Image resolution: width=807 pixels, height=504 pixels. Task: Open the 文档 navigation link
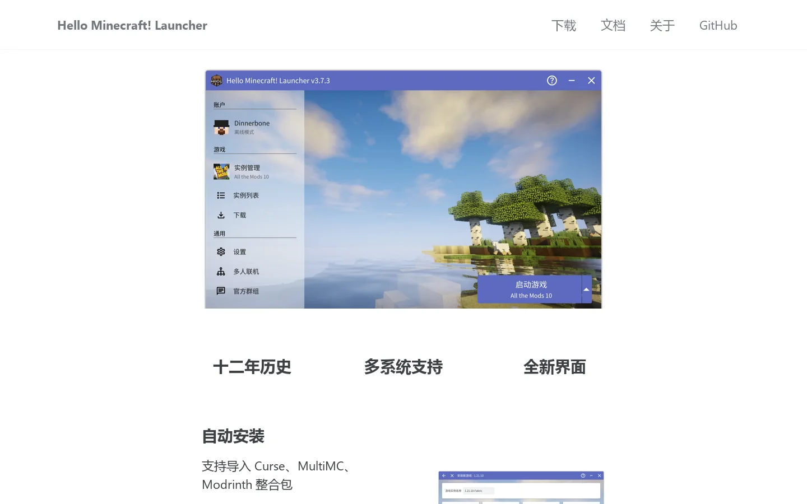tap(613, 25)
